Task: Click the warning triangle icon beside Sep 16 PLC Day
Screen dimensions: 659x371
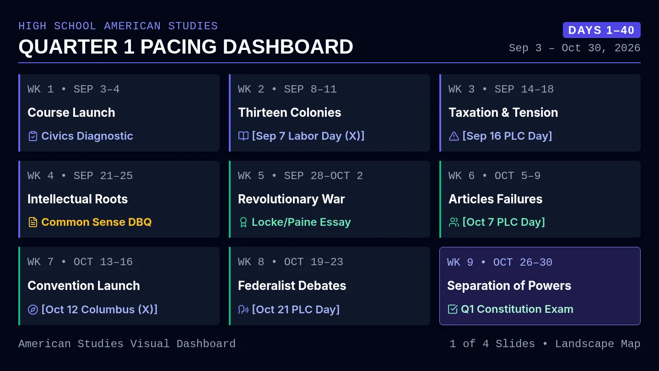Action: coord(454,136)
